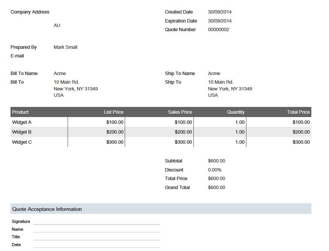
Task: Select the Product column header
Action: 20,112
